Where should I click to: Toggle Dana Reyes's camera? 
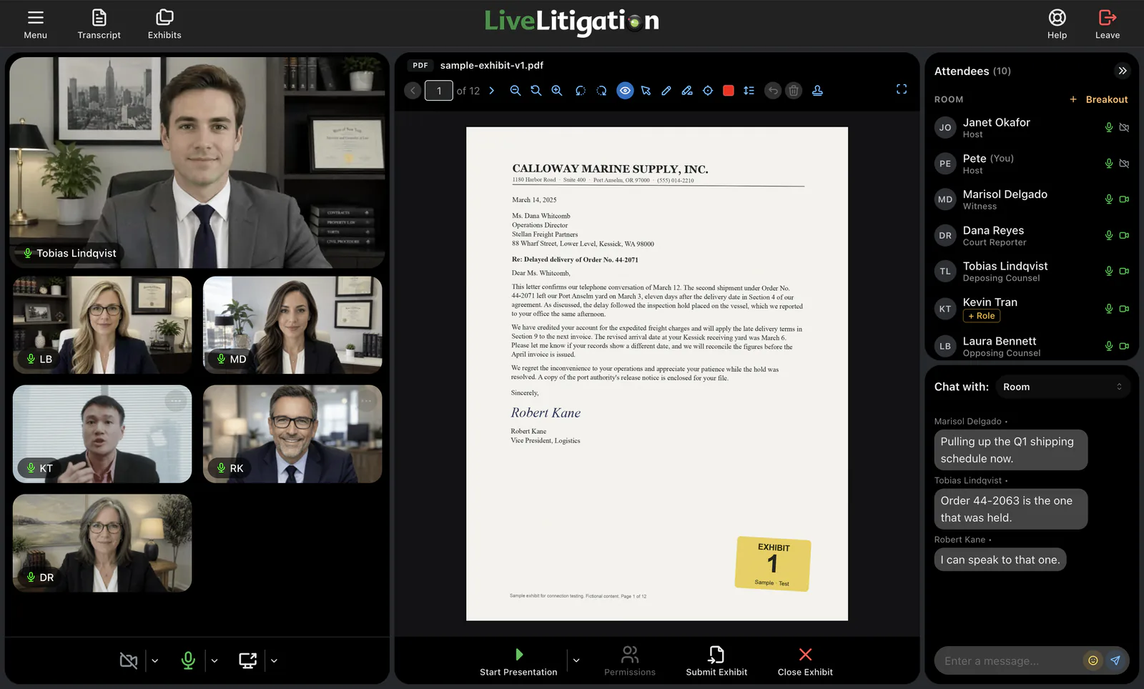[1124, 235]
